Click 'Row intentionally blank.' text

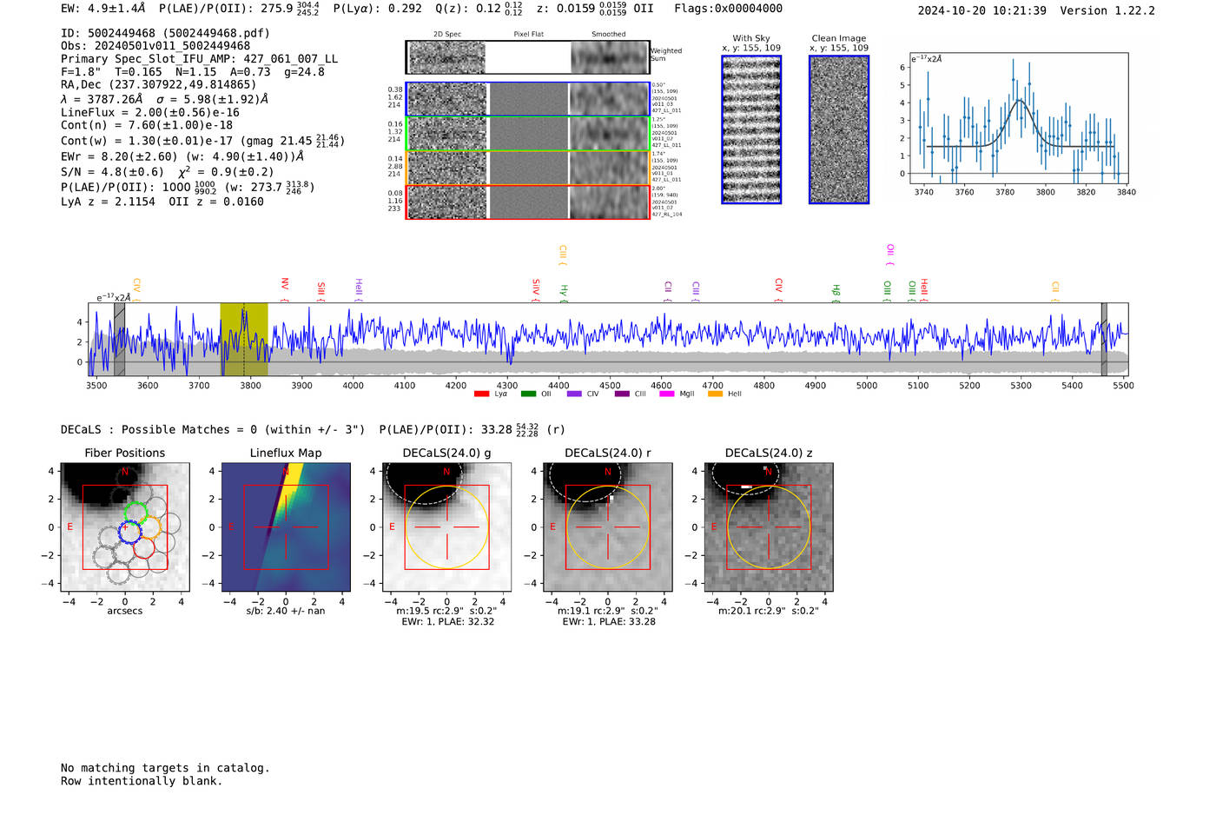142,781
